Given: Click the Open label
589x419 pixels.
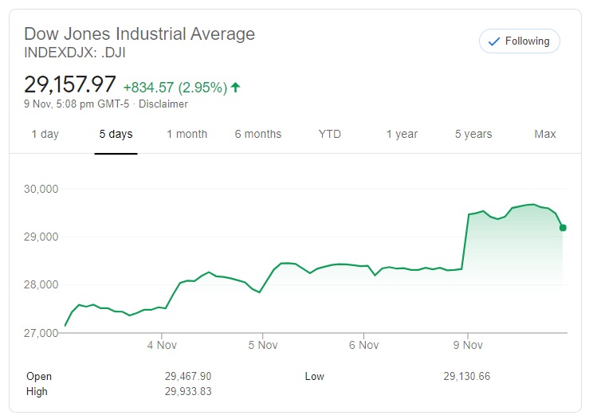Looking at the screenshot, I should click(39, 377).
